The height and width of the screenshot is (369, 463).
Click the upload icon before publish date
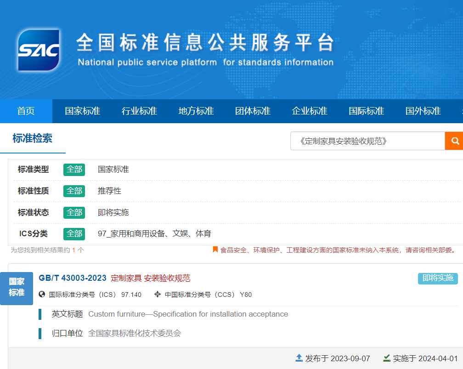(299, 358)
